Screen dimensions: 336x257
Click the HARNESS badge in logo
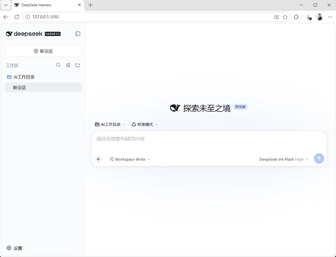point(53,34)
